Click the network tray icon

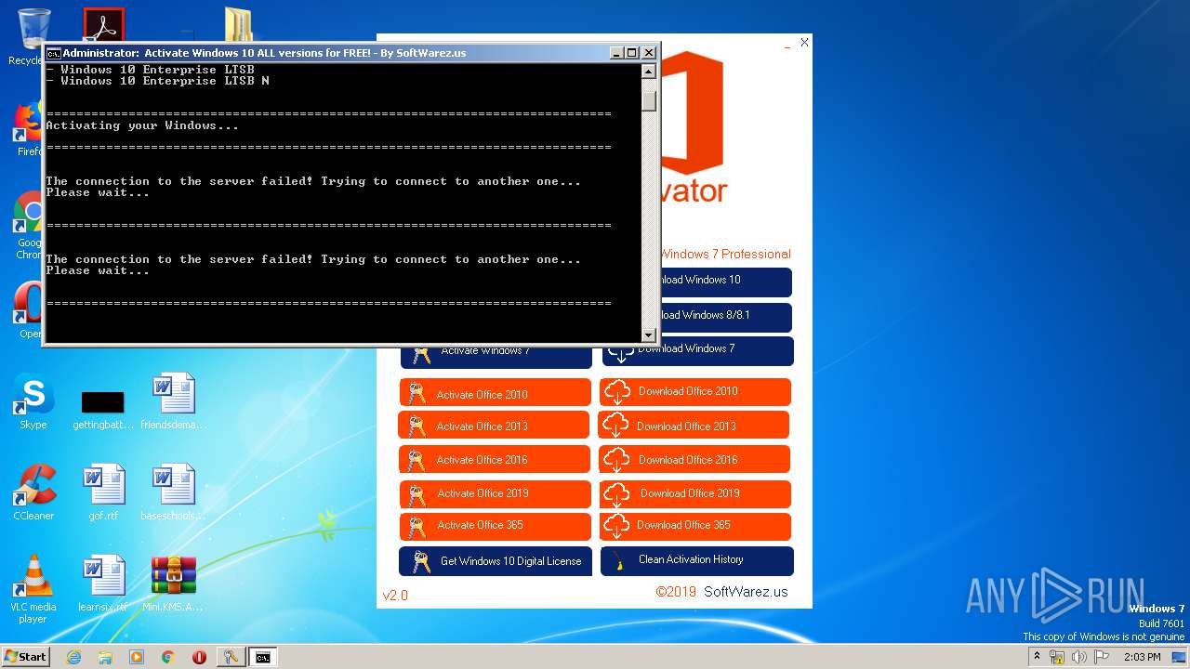(1057, 657)
